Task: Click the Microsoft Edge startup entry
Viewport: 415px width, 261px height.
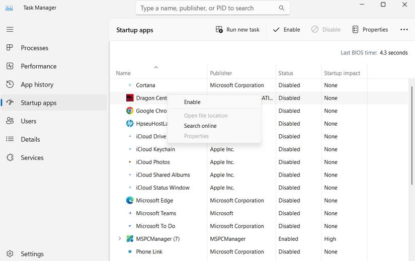Action: pyautogui.click(x=154, y=201)
